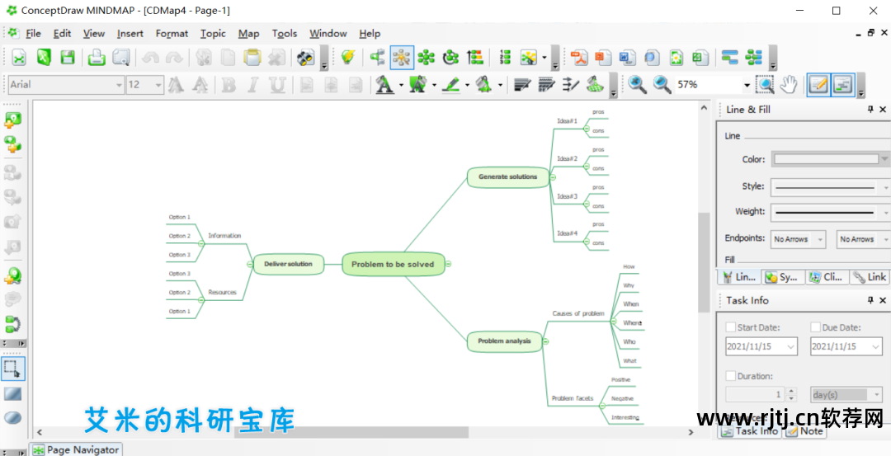891x456 pixels.
Task: Click the vertical scrollbar thumb
Action: click(704, 262)
